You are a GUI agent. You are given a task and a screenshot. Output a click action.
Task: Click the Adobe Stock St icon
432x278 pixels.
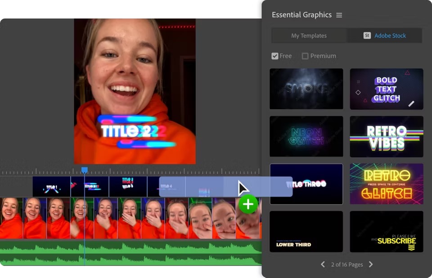(x=367, y=36)
